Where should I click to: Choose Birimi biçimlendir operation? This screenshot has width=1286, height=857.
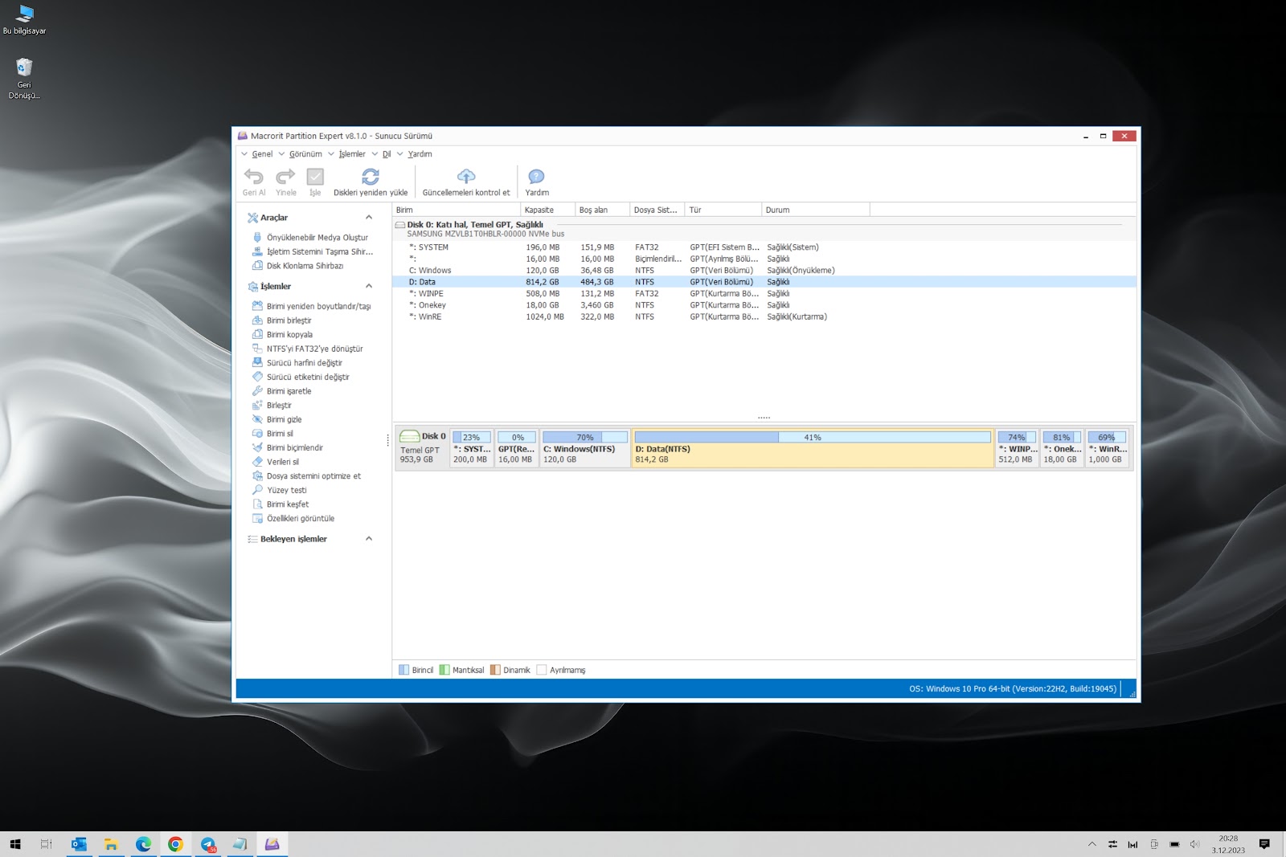point(294,447)
